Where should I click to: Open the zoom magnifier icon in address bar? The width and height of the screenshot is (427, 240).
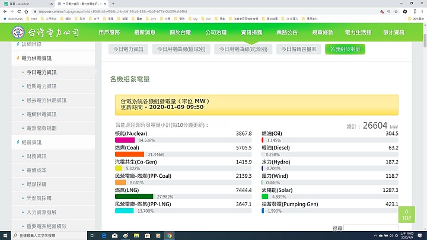click(x=389, y=11)
